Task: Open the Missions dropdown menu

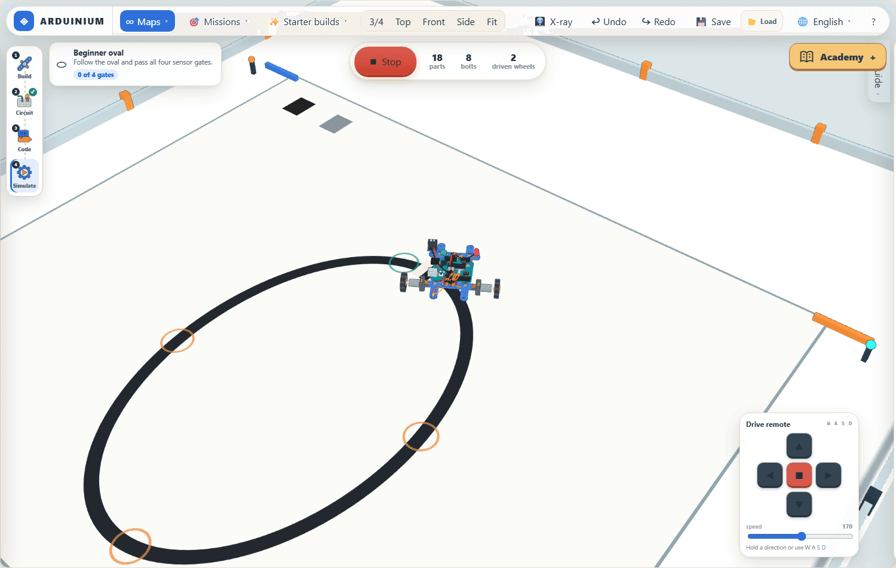Action: (219, 22)
